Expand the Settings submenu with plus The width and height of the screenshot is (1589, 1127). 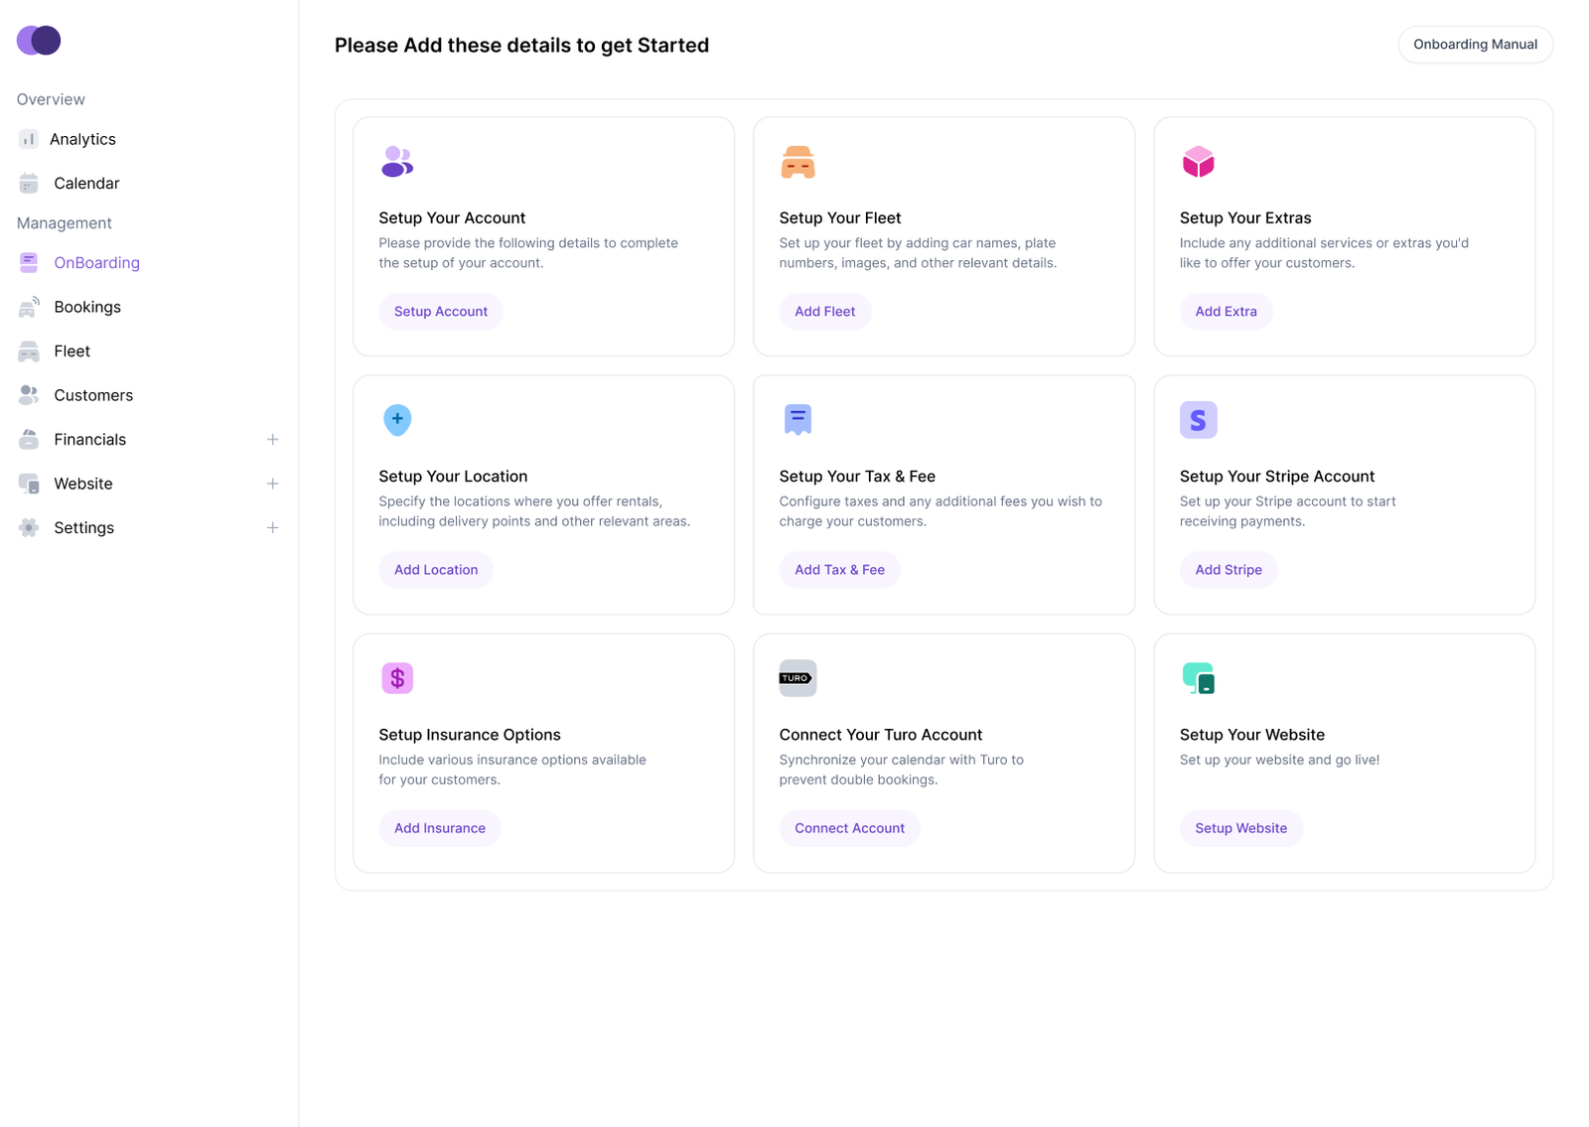point(272,527)
